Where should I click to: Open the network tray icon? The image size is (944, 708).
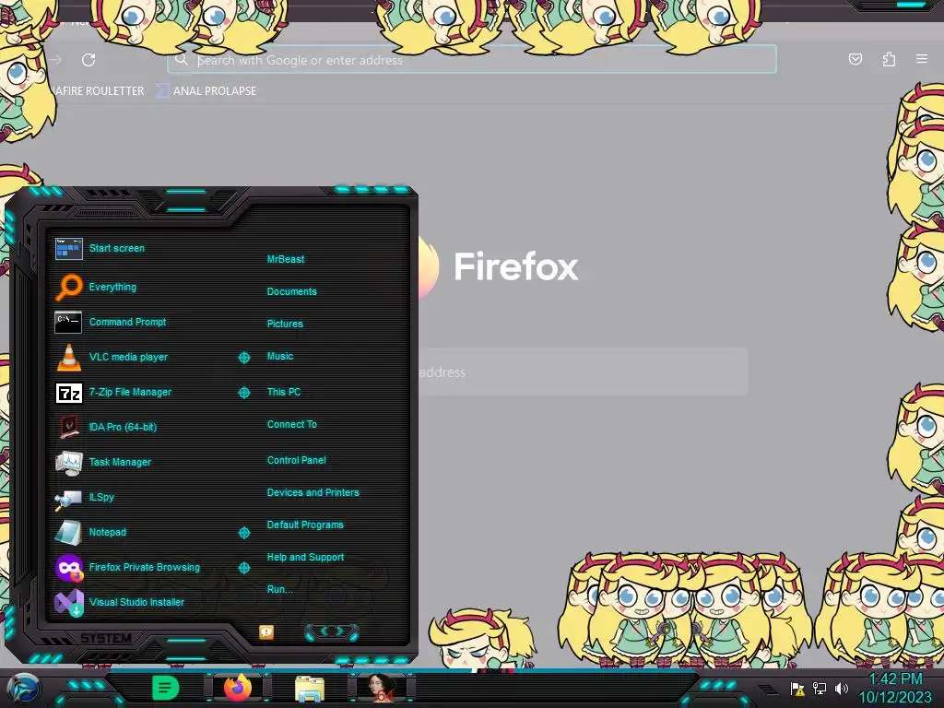[820, 688]
